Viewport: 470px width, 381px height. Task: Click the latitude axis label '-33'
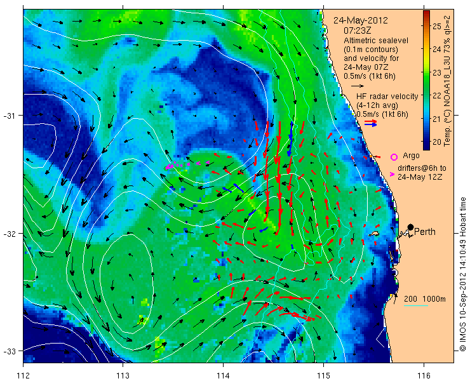pyautogui.click(x=9, y=351)
